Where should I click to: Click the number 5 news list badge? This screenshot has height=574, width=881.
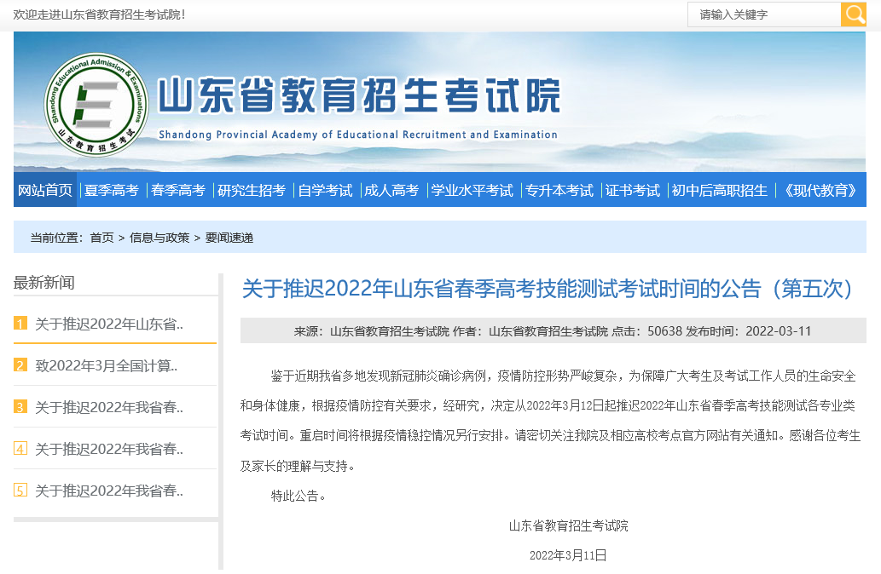[x=20, y=491]
